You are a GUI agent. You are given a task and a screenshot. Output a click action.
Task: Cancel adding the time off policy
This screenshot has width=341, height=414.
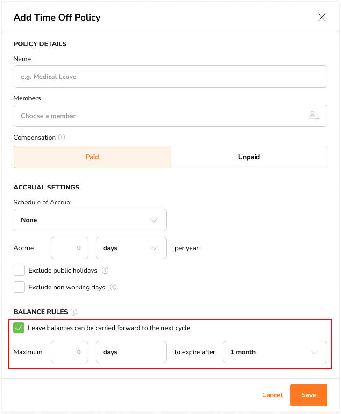pyautogui.click(x=272, y=395)
